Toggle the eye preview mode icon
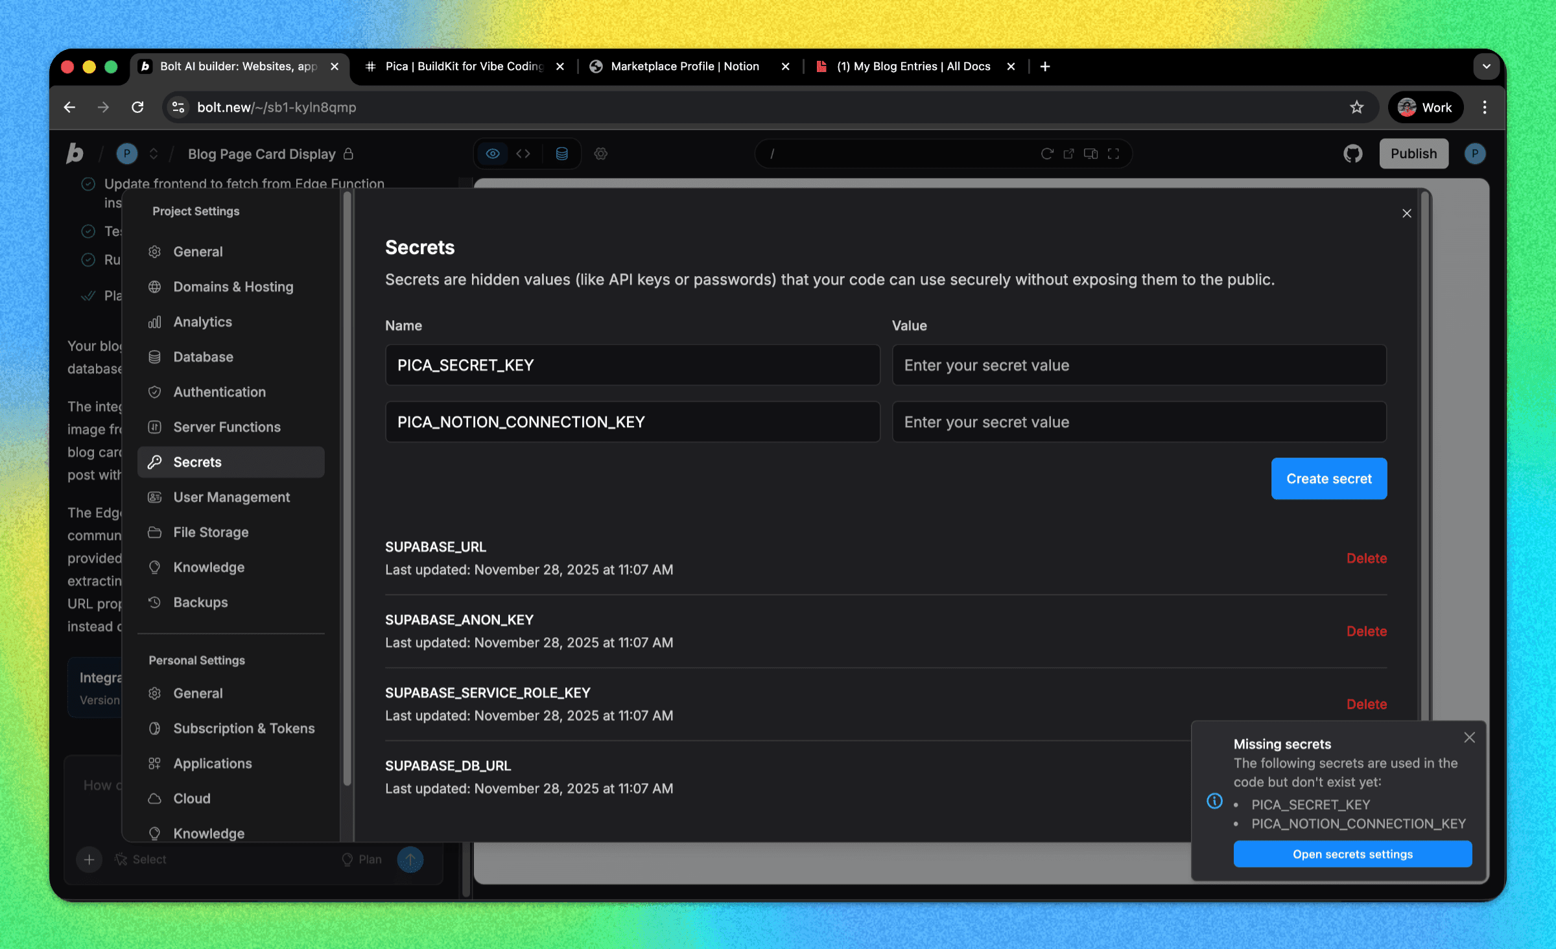The image size is (1556, 949). click(493, 154)
